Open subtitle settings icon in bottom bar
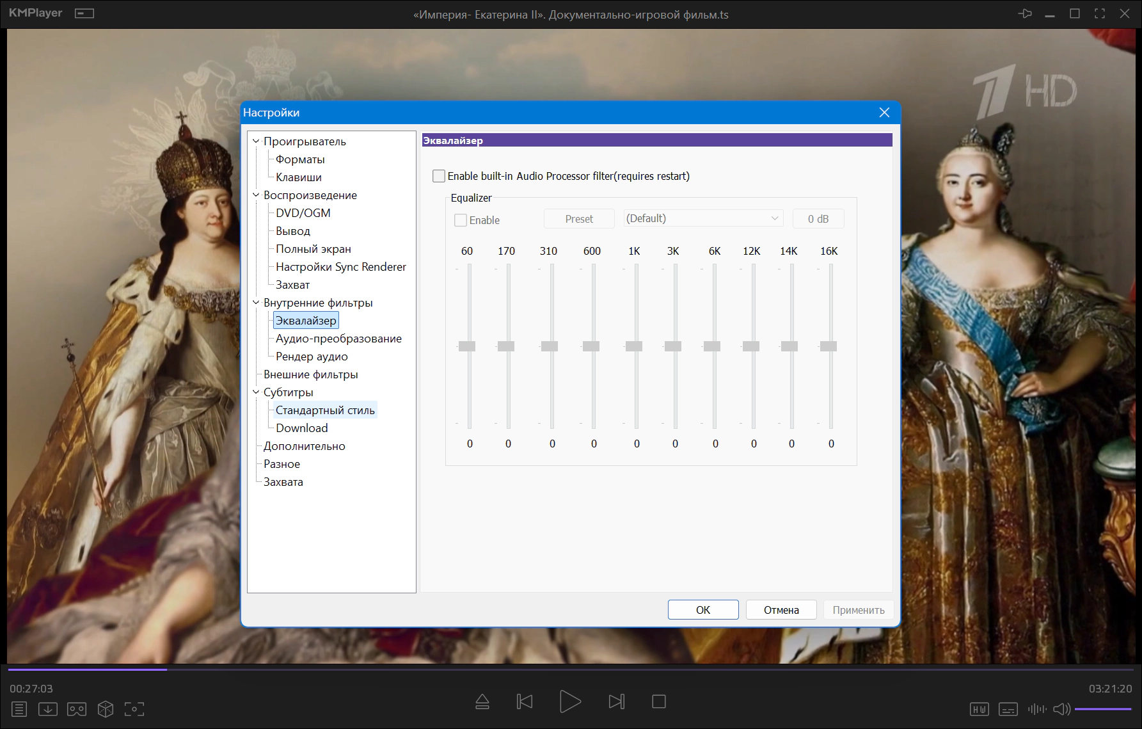 1008,709
